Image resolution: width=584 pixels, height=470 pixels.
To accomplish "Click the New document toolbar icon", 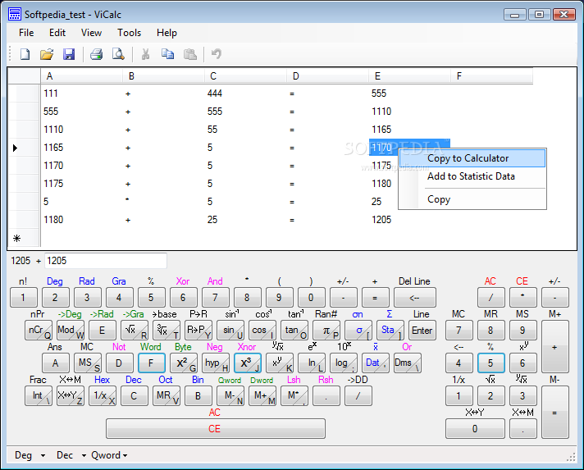I will tap(25, 54).
